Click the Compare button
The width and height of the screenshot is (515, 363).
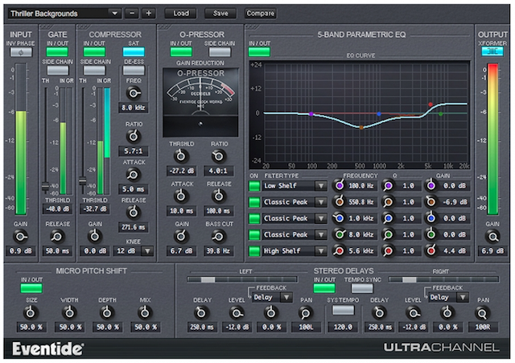[260, 14]
